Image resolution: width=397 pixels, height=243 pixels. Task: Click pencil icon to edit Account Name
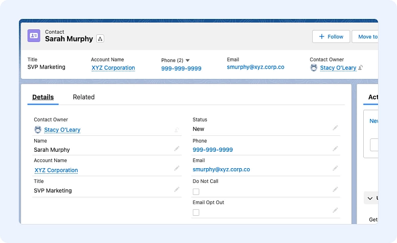pos(177,169)
